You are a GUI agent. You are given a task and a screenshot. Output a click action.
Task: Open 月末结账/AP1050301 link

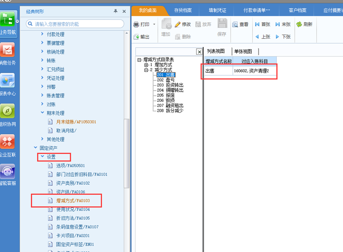[x=76, y=122]
